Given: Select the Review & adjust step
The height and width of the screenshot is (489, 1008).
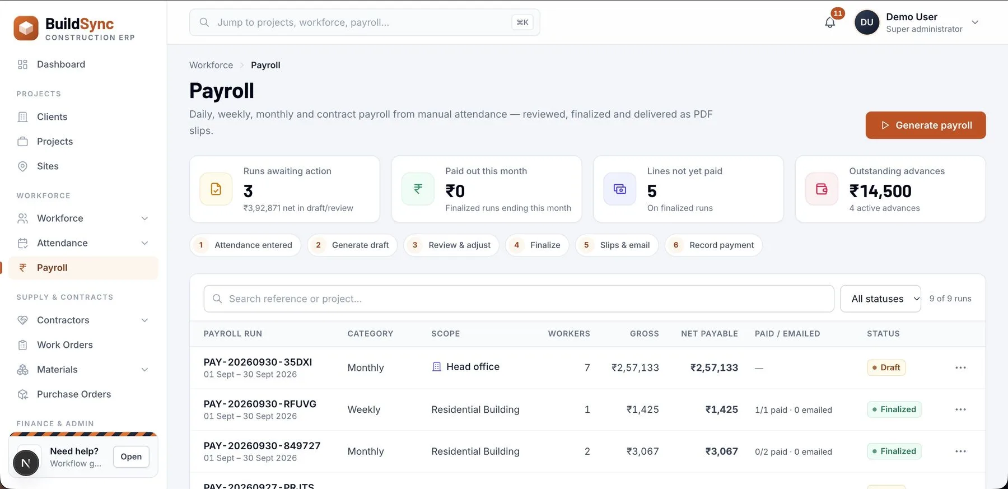Looking at the screenshot, I should pos(451,245).
